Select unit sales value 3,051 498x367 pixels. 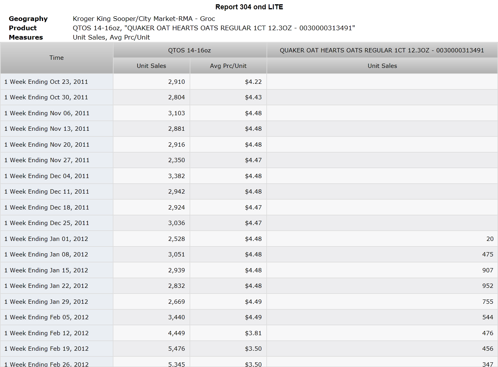[x=176, y=254]
